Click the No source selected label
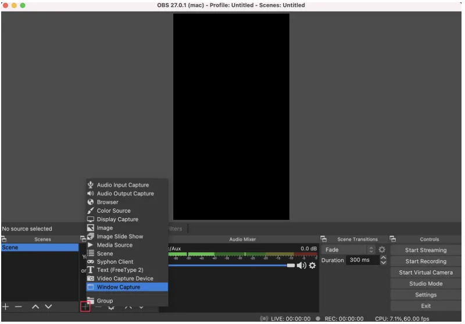This screenshot has width=465, height=324. tap(27, 229)
